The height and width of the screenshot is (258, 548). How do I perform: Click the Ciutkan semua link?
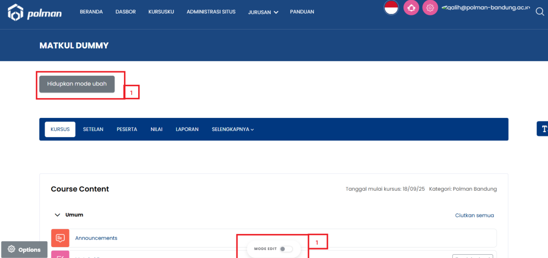click(474, 215)
